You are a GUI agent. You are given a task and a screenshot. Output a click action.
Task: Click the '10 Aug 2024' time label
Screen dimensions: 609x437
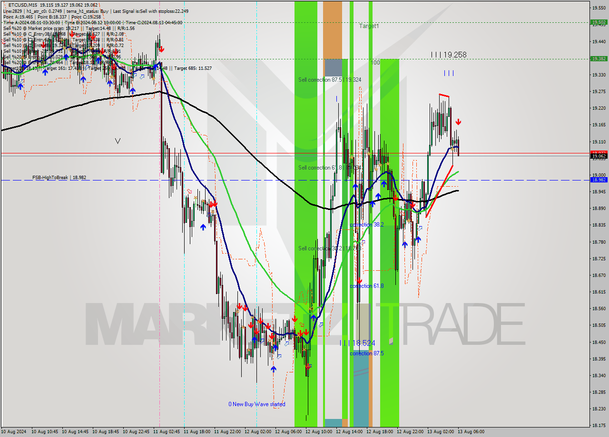tap(14, 432)
